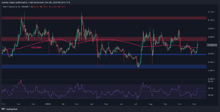This screenshot has height=112, width=220.
Task: Click the 0.4000 price axis label
Action: tap(211, 70)
